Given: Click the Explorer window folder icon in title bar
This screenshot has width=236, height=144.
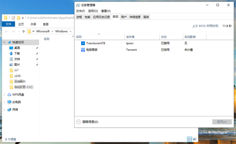Looking at the screenshot, I should coord(6,18).
